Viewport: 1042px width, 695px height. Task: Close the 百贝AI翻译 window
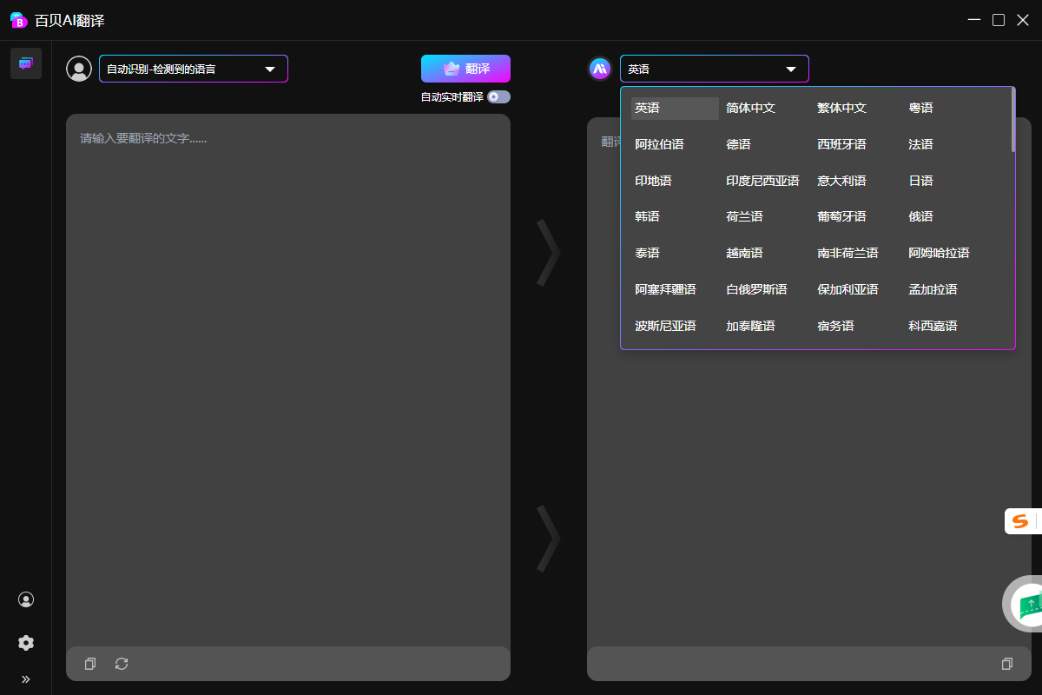click(1022, 20)
